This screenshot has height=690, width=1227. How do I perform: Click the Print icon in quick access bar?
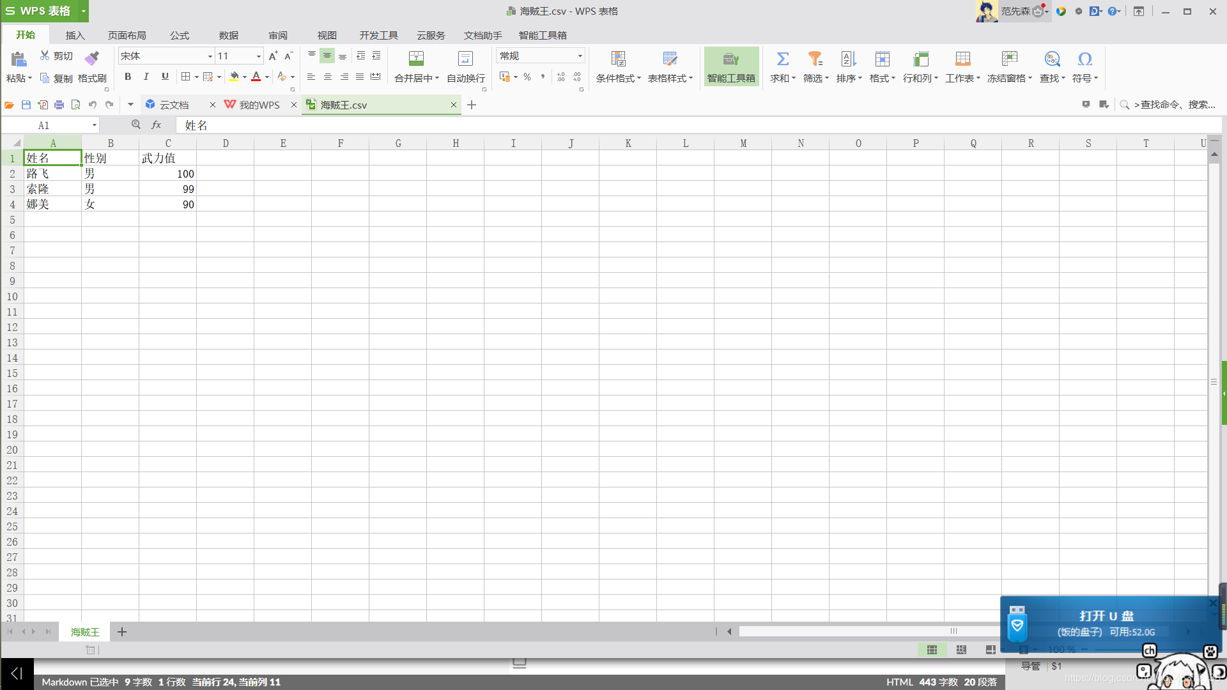[59, 105]
